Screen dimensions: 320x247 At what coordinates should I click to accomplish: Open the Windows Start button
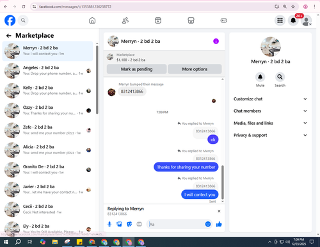coord(6,242)
